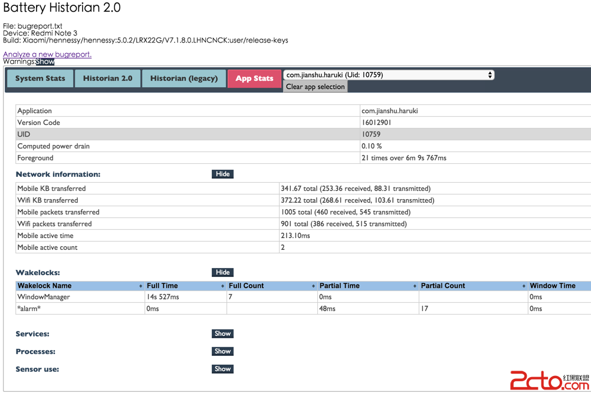The height and width of the screenshot is (396, 591).
Task: Switch to the System Stats tab
Action: [40, 78]
